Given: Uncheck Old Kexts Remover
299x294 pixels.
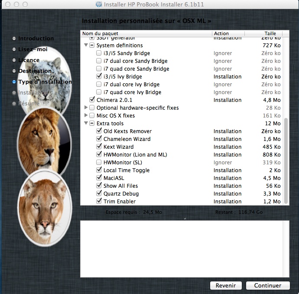Looking at the screenshot, I should coord(99,131).
